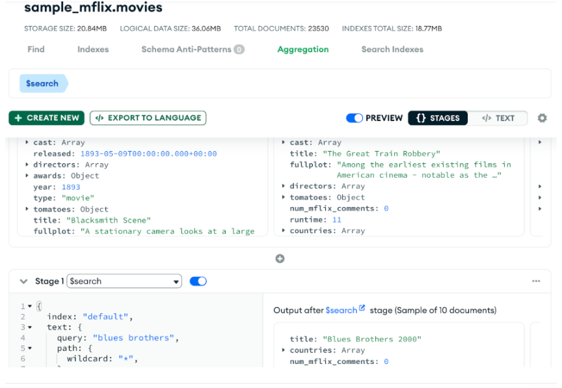Open the aggregation settings gear
This screenshot has height=388, width=562.
click(x=543, y=118)
